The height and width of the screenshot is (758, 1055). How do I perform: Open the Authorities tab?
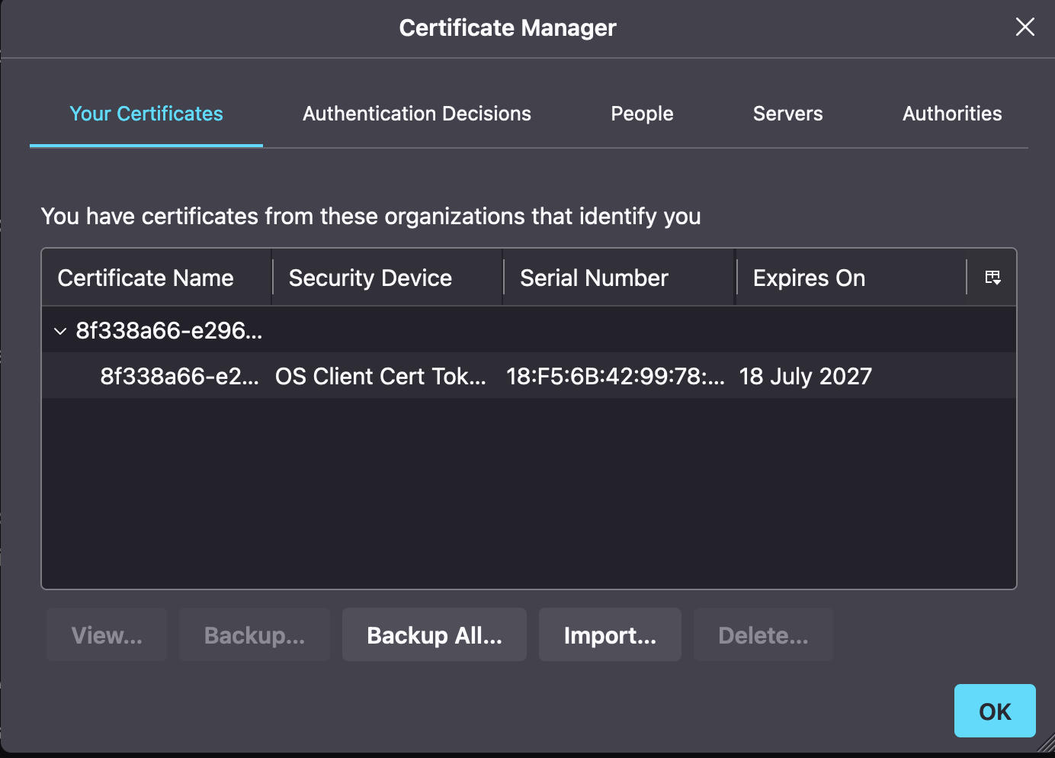coord(952,114)
